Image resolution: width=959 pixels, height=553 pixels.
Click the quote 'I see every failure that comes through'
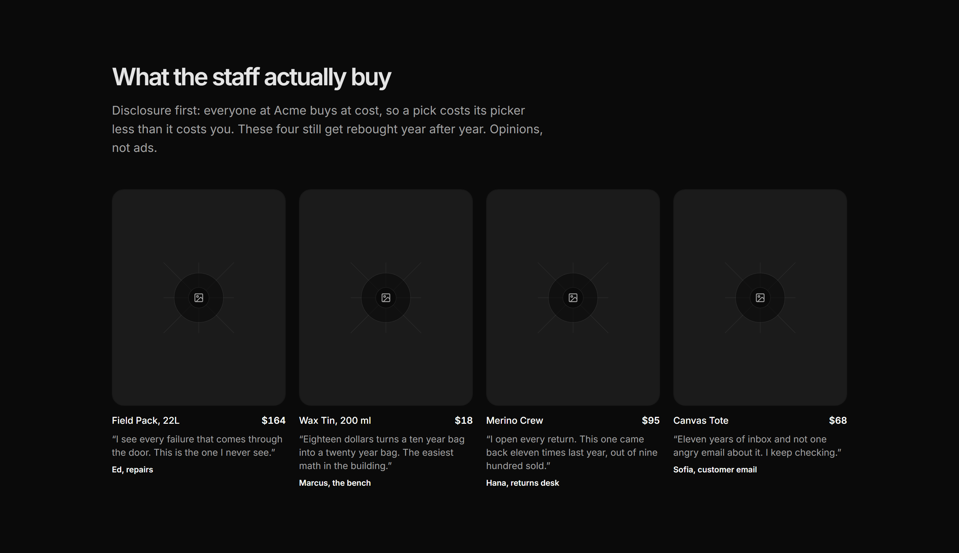click(x=197, y=446)
